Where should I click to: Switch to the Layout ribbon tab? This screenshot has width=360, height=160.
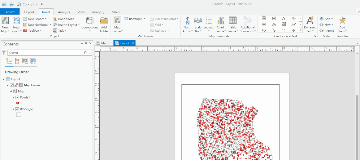pos(29,12)
